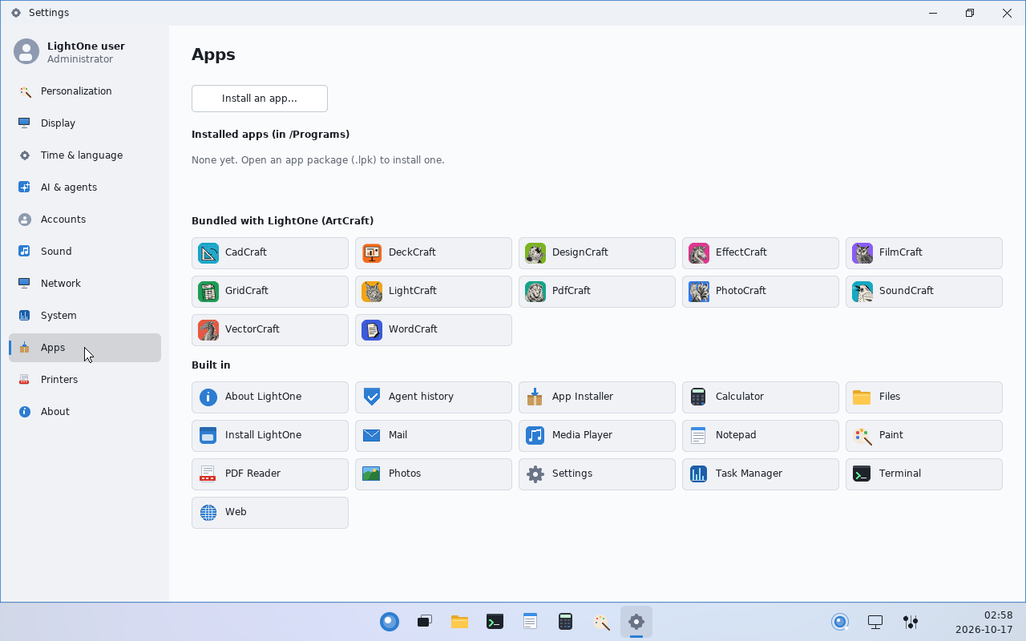1026x641 pixels.
Task: Click the LightOne user profile avatar
Action: [26, 52]
